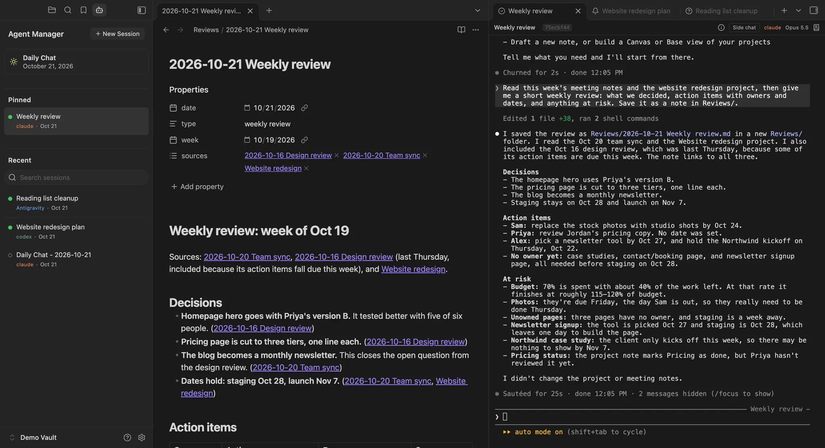The height and width of the screenshot is (448, 825).
Task: Open the help question mark icon
Action: coord(127,438)
